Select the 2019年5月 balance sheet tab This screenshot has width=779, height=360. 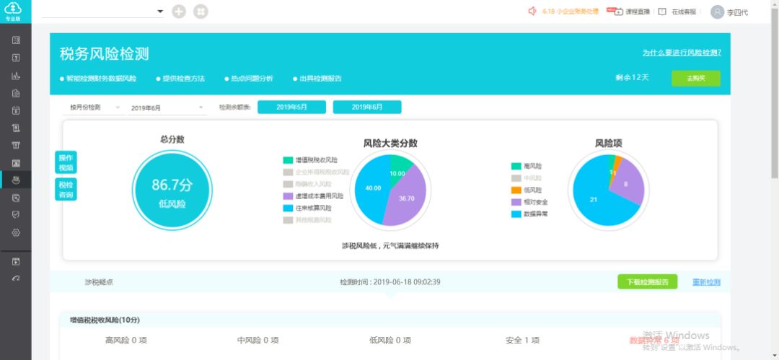pyautogui.click(x=291, y=107)
